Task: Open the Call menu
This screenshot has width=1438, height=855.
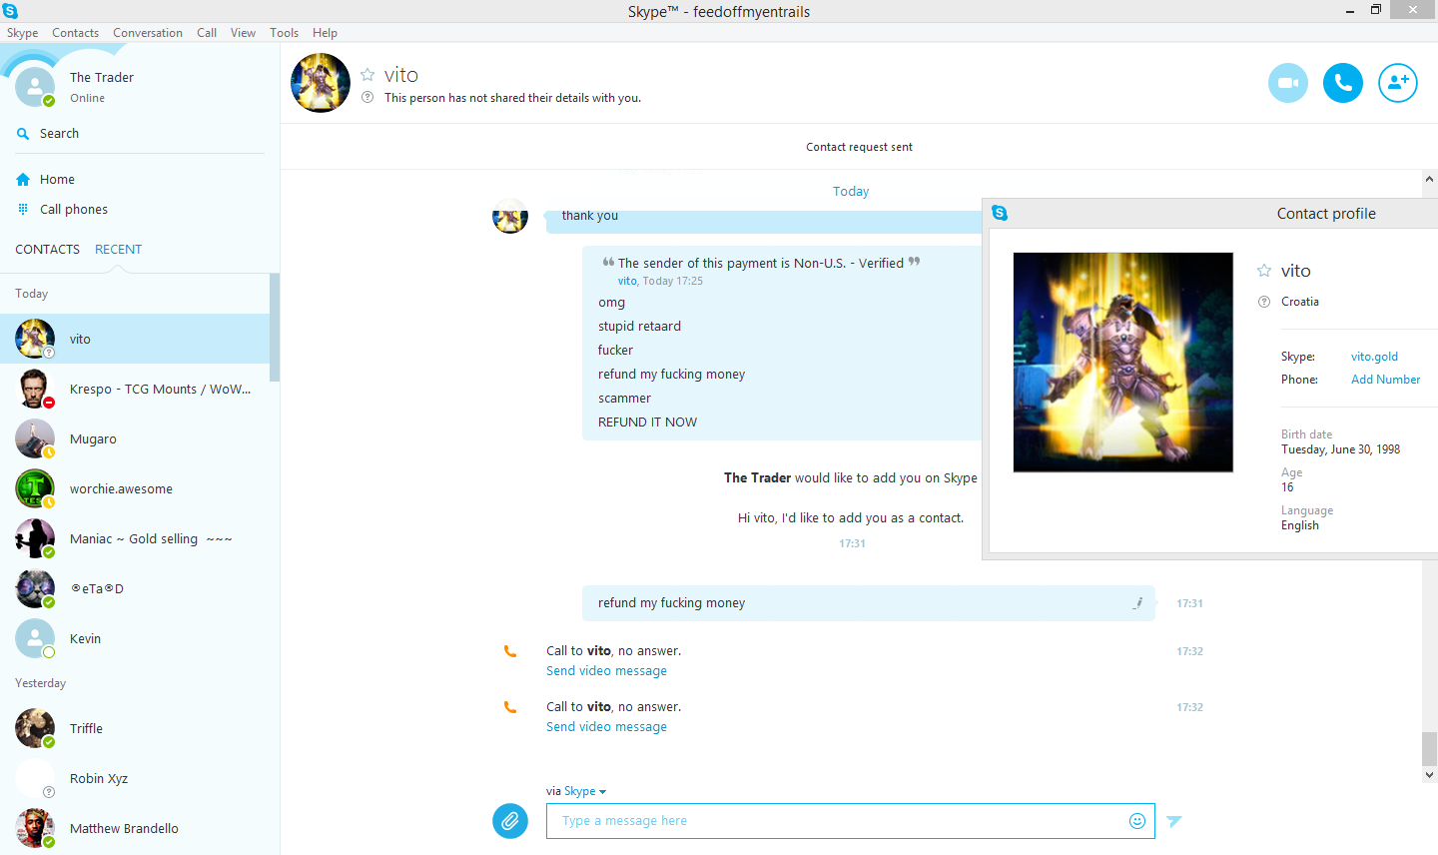Action: click(x=207, y=33)
